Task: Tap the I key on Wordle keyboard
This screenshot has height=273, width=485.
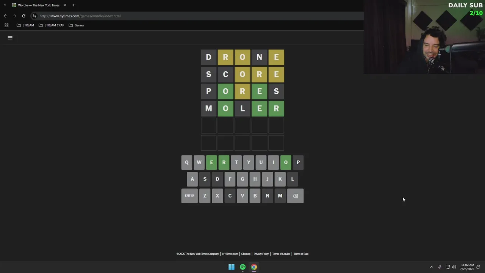Action: 273,162
